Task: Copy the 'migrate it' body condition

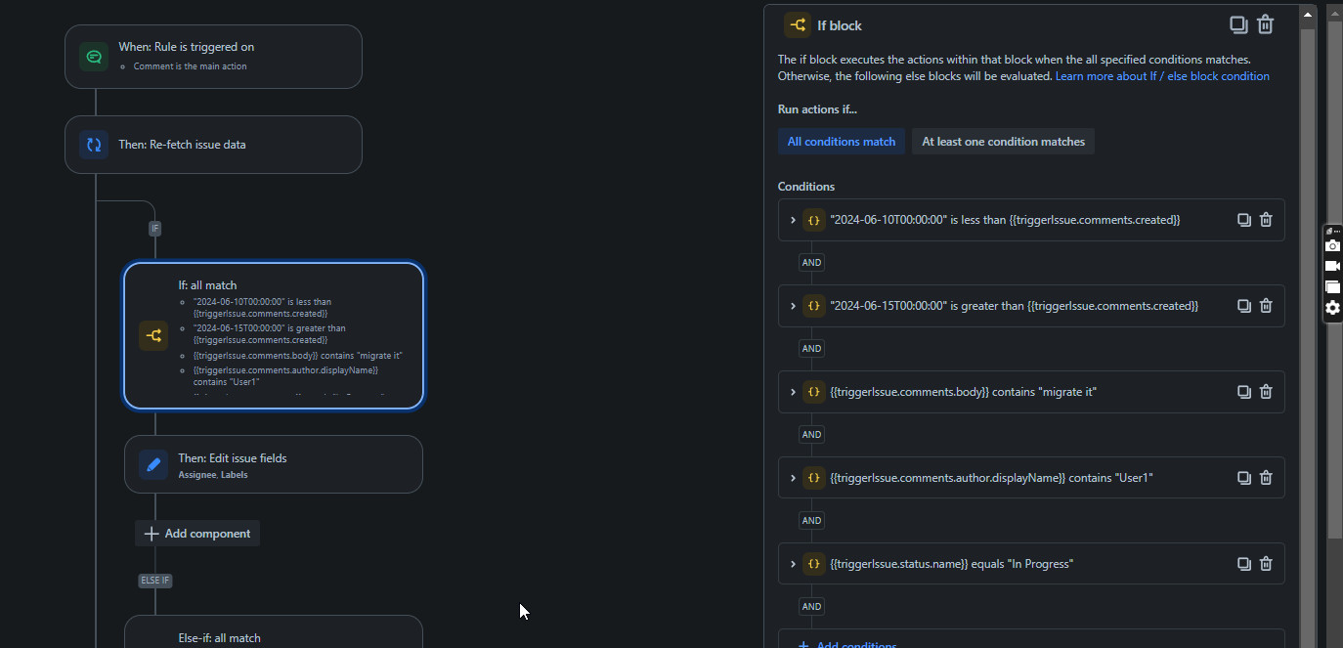Action: pos(1244,392)
